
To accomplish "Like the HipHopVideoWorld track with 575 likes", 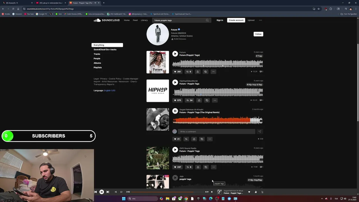I will click(177, 100).
